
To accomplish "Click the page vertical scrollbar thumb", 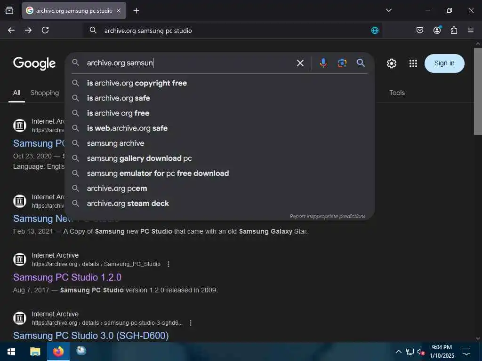I will (x=478, y=91).
